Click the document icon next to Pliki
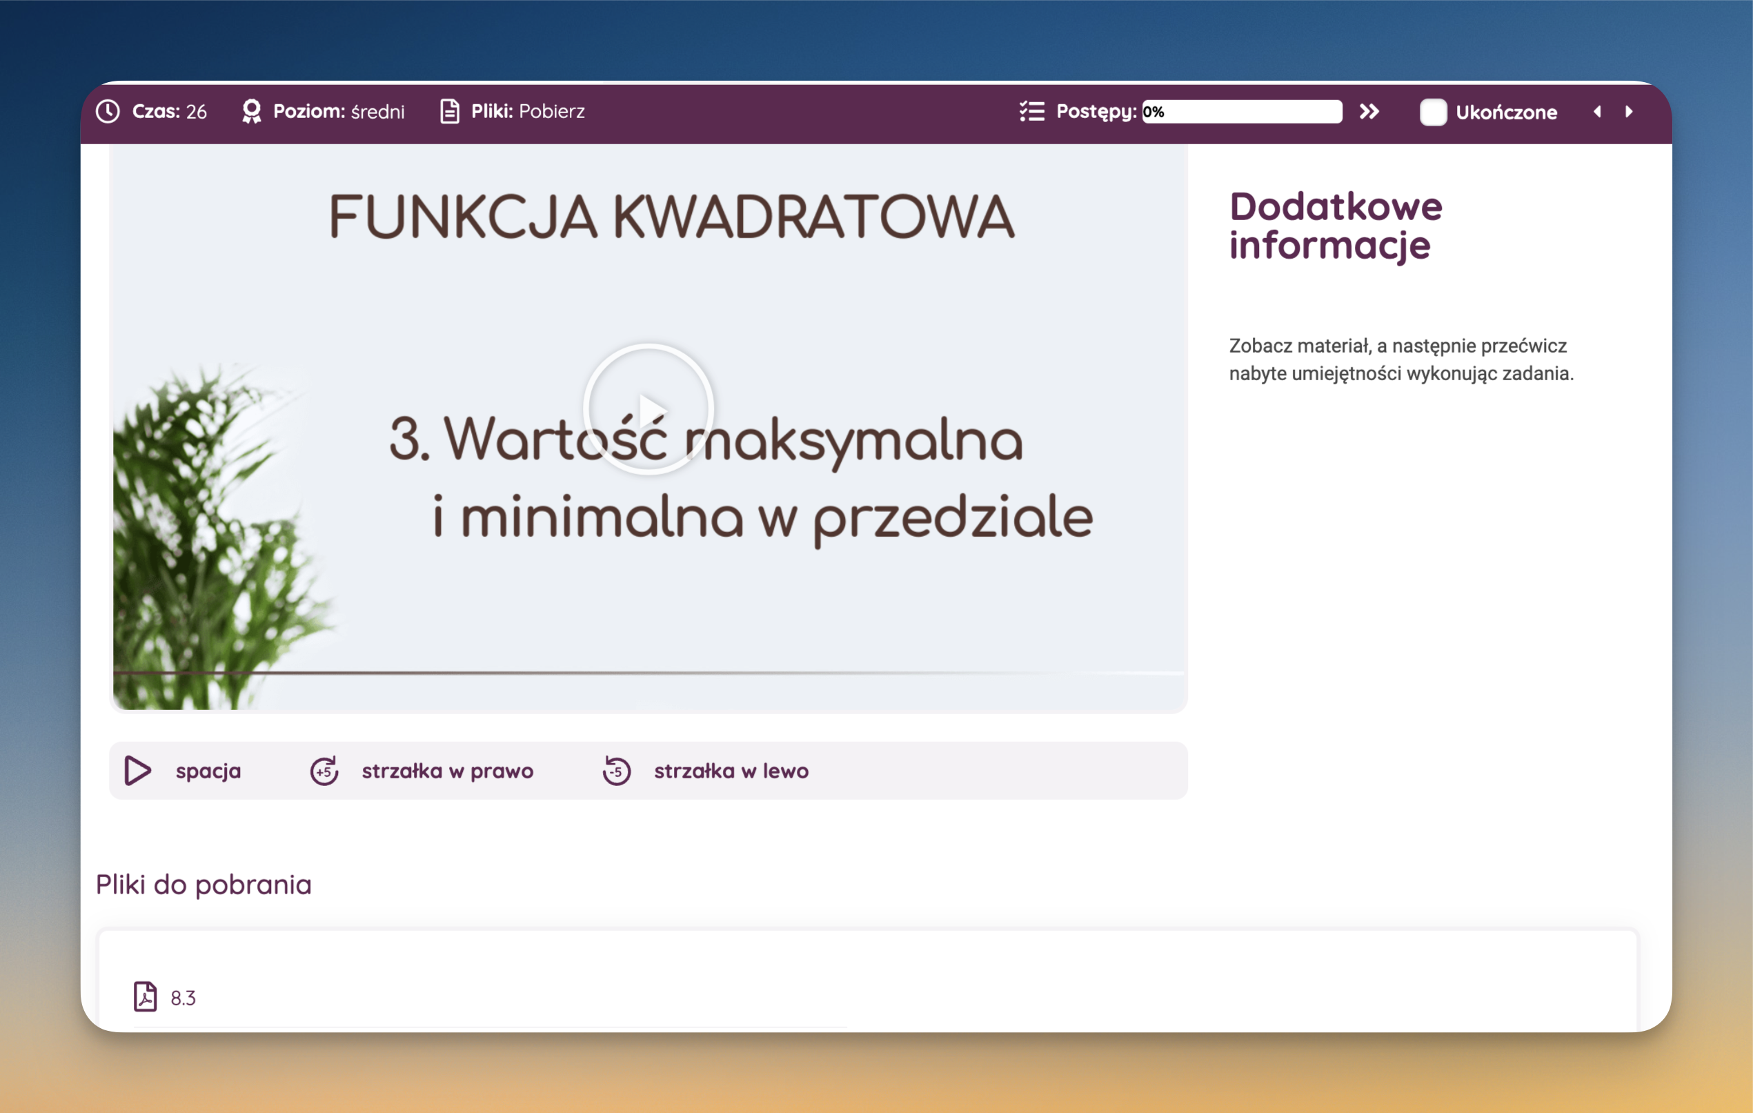Image resolution: width=1753 pixels, height=1113 pixels. tap(449, 111)
